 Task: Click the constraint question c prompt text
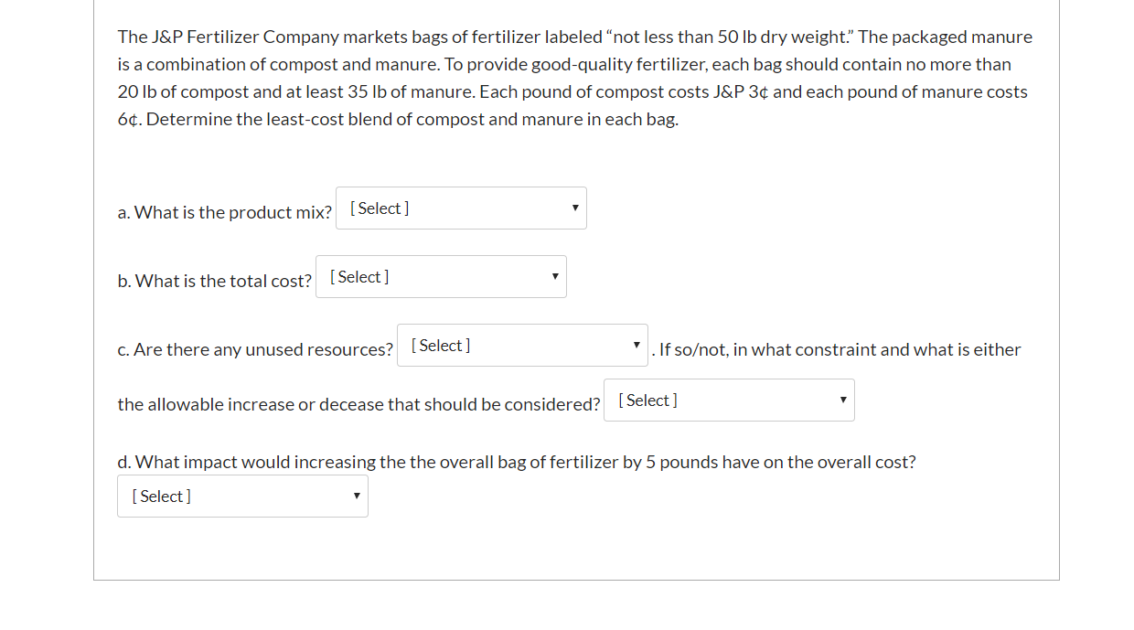pos(255,349)
